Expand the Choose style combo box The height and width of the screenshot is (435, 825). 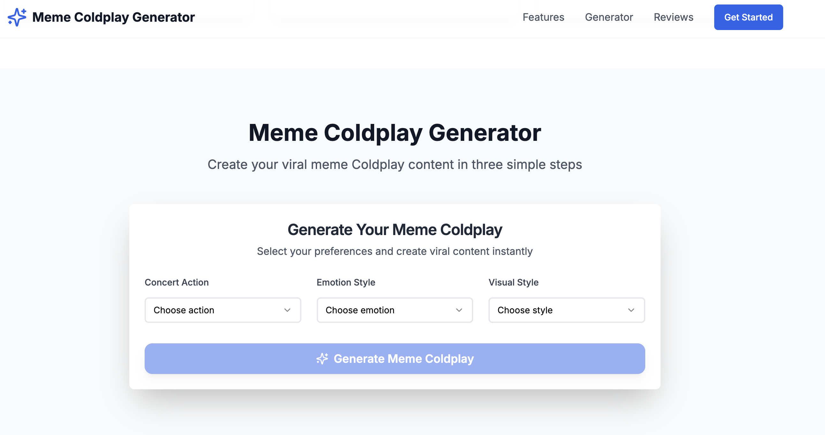[566, 310]
